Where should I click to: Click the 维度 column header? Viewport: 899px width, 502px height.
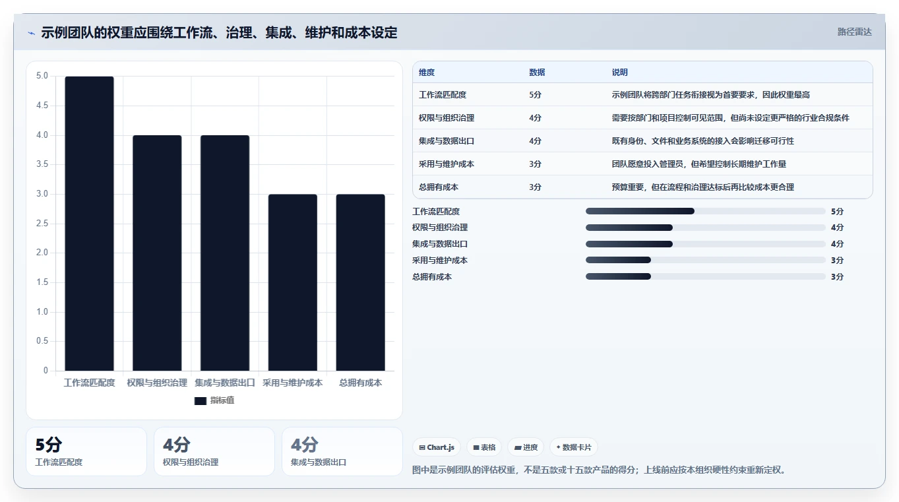pos(427,73)
